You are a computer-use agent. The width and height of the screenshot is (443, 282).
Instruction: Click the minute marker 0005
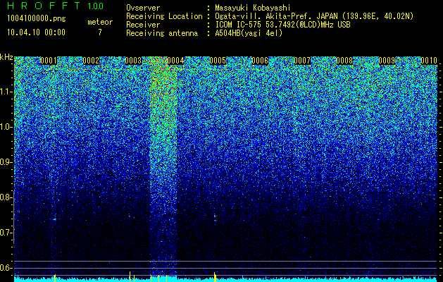[218, 61]
